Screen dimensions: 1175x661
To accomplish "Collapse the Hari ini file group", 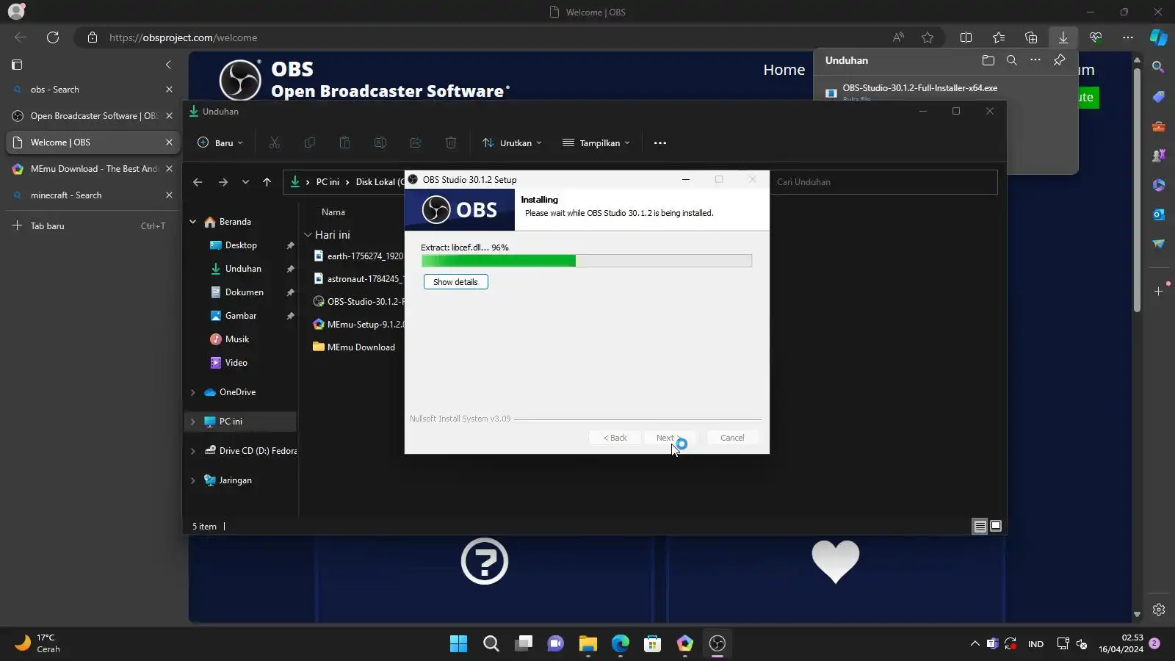I will coord(309,235).
